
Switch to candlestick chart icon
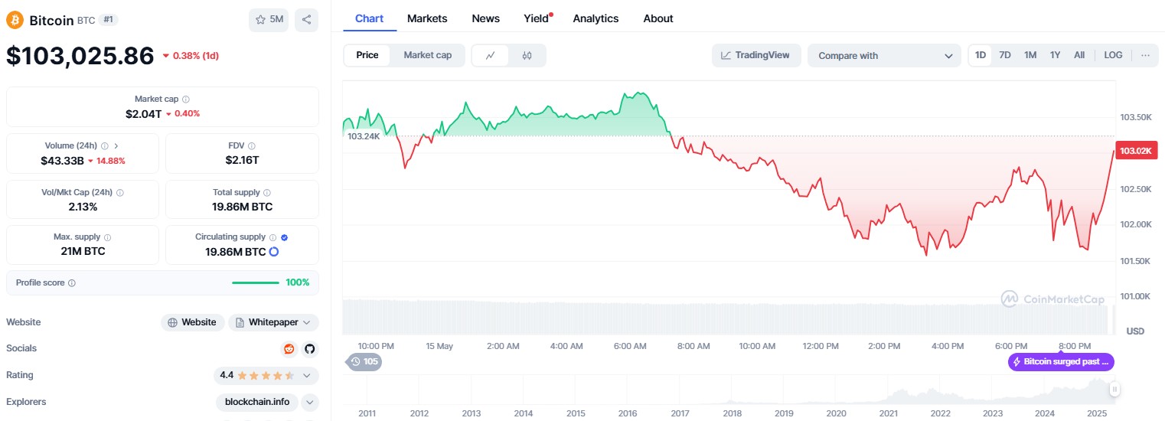[527, 55]
